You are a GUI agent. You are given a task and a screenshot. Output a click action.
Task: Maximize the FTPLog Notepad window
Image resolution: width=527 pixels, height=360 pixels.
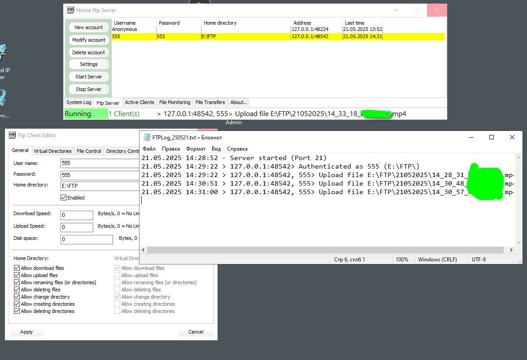(x=492, y=137)
